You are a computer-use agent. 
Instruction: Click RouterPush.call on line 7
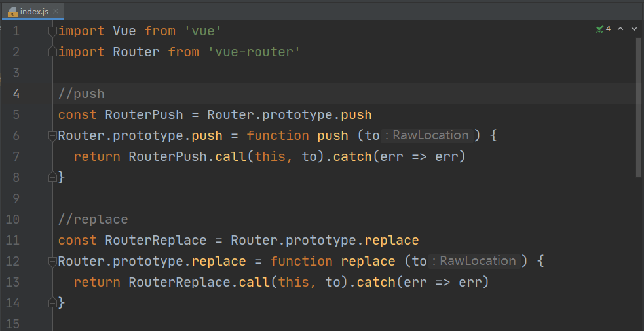click(x=187, y=157)
